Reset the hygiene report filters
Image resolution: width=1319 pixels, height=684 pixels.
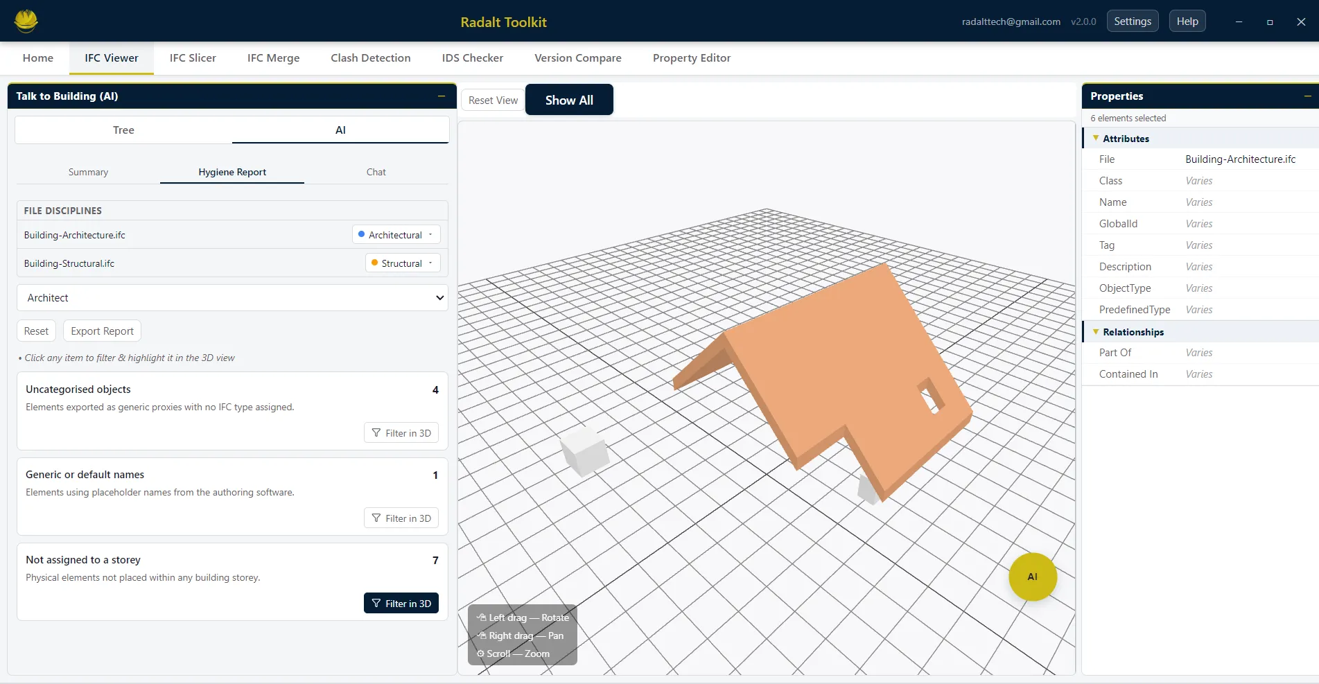36,331
